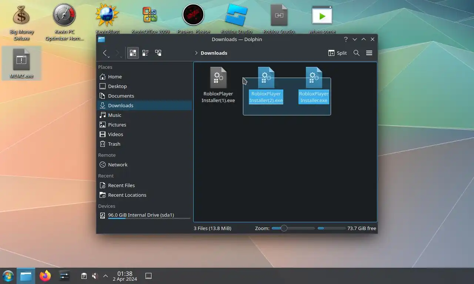Click the Downloads breadcrumb in location bar

[x=214, y=53]
